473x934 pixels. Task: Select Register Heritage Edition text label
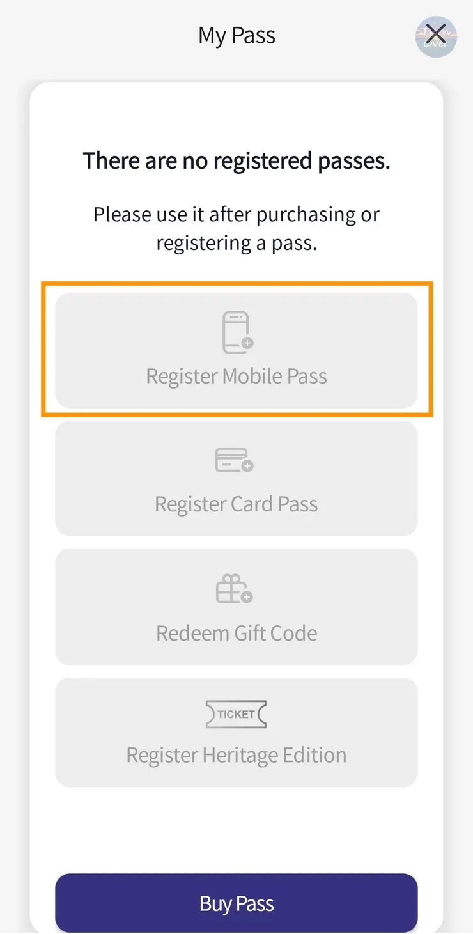[x=236, y=755]
